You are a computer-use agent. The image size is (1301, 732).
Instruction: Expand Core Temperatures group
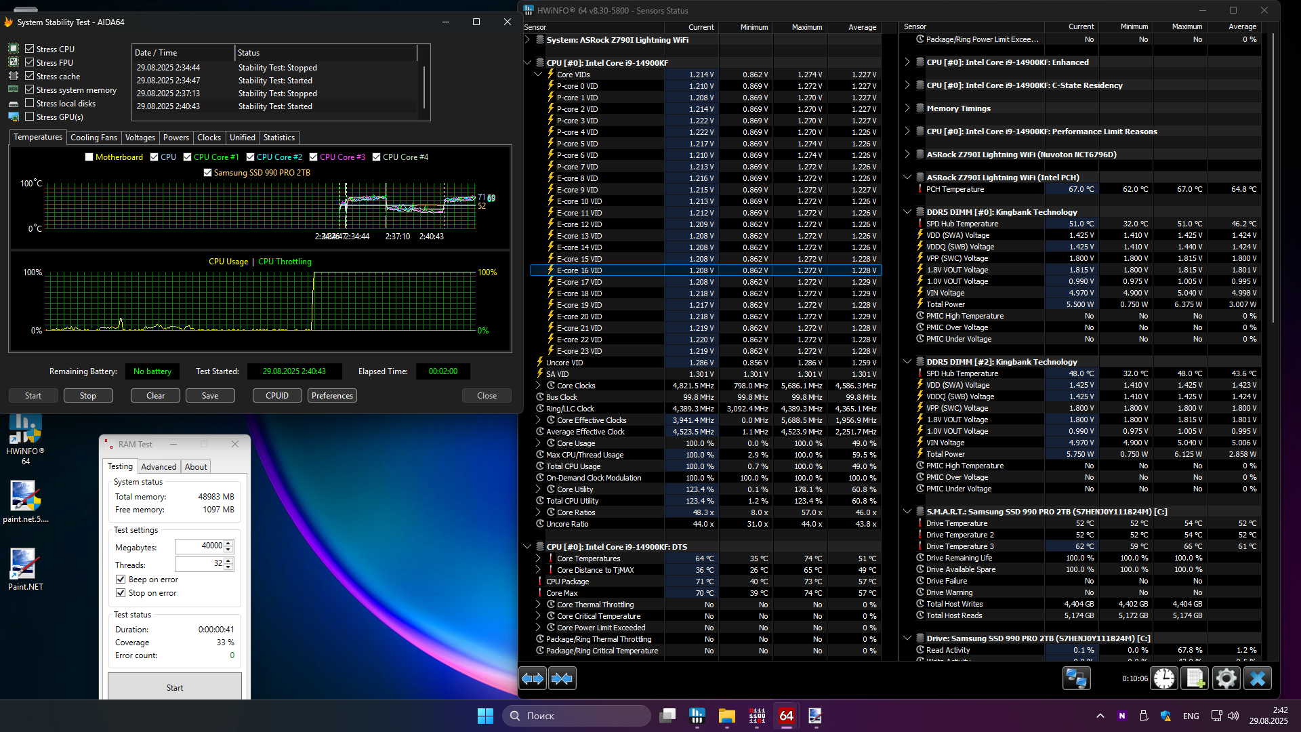(x=539, y=558)
